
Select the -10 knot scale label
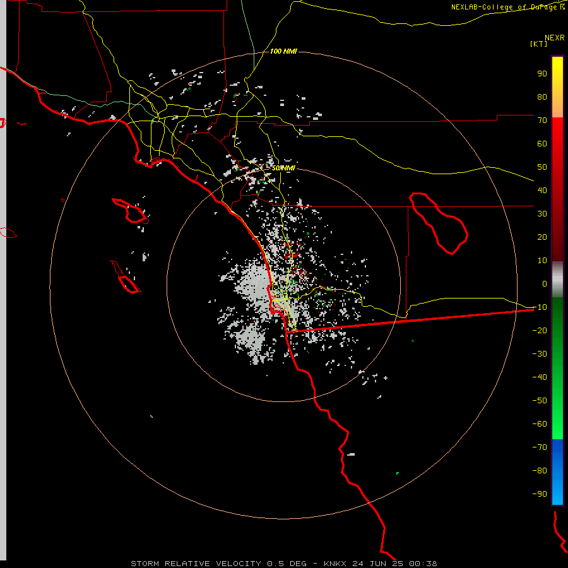540,307
